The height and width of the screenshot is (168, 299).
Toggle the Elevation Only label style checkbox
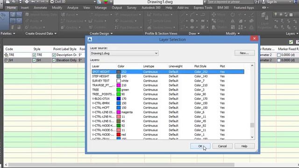click(x=54, y=60)
